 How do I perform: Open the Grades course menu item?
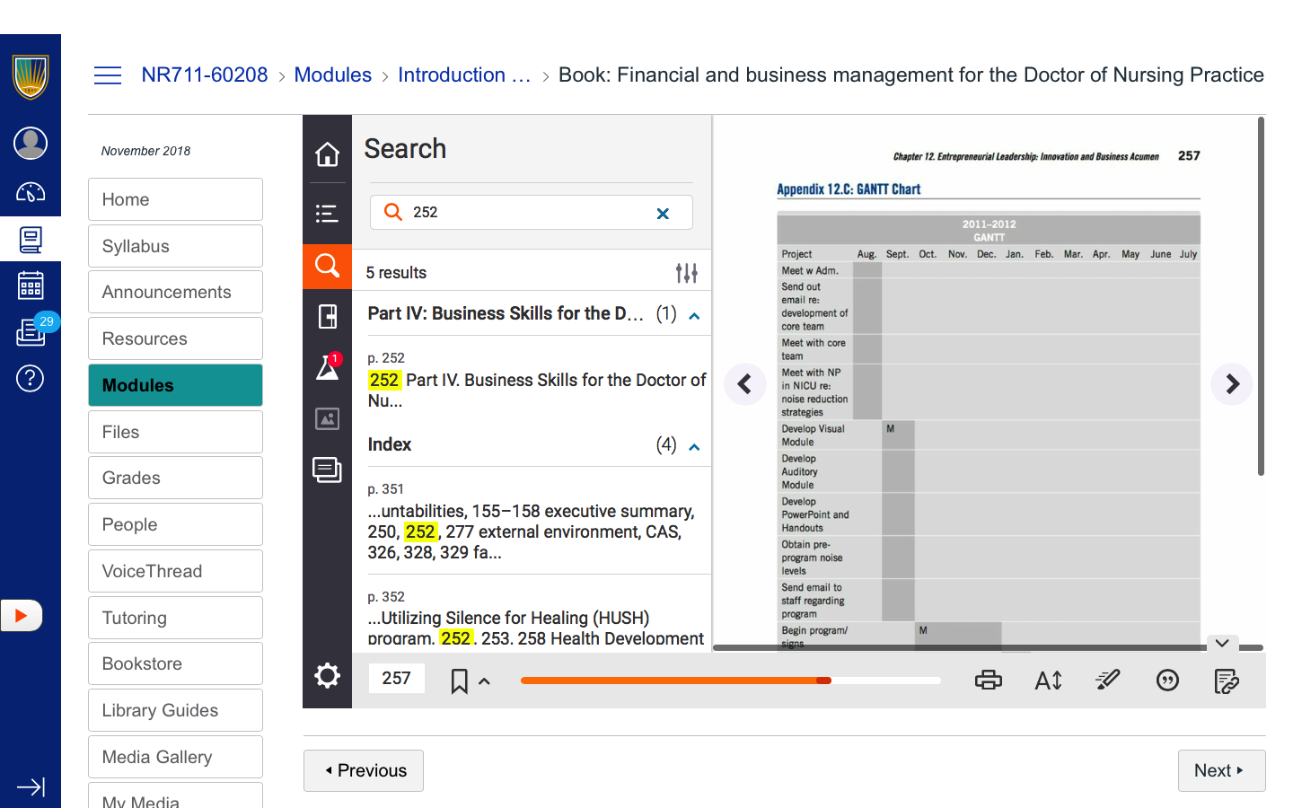point(175,478)
